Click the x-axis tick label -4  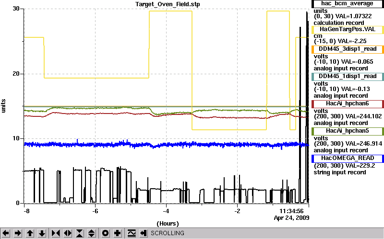point(166,211)
